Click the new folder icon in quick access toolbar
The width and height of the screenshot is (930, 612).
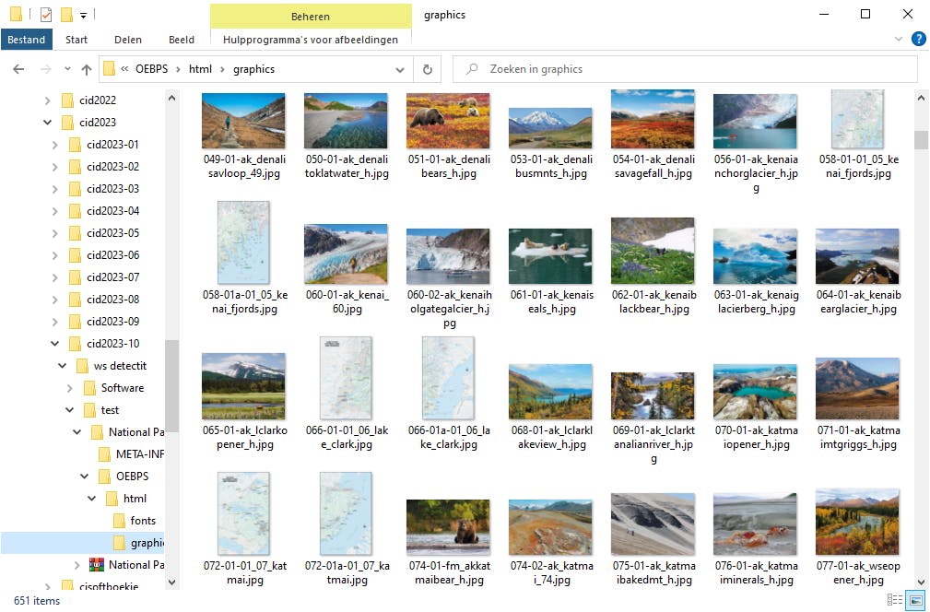(x=66, y=15)
